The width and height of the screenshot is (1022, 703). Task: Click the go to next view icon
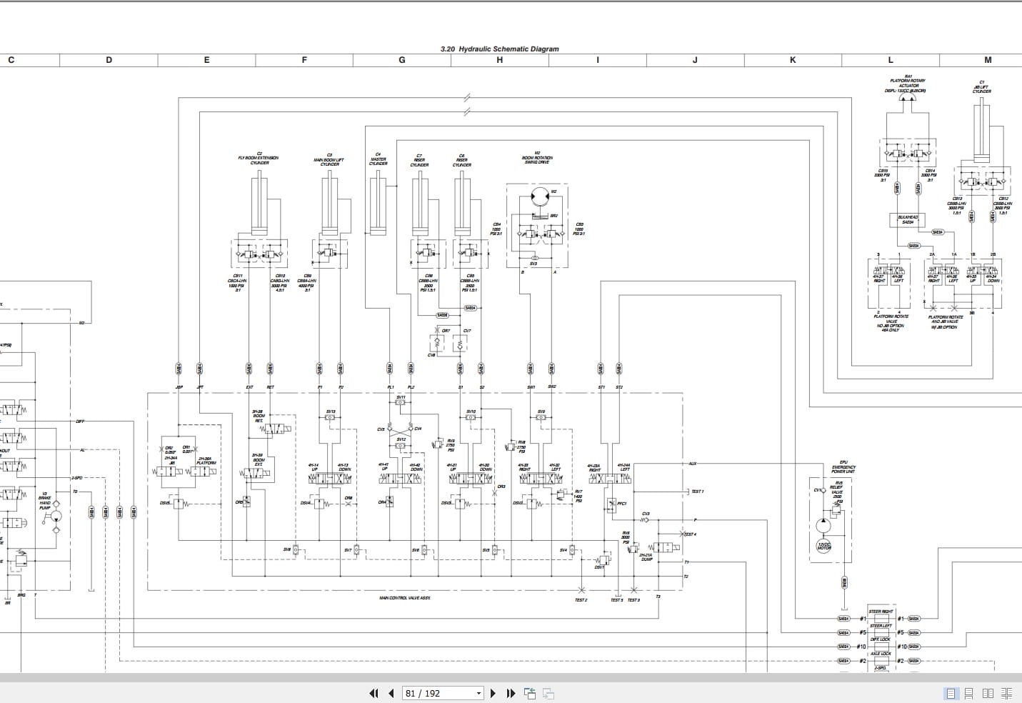(548, 693)
